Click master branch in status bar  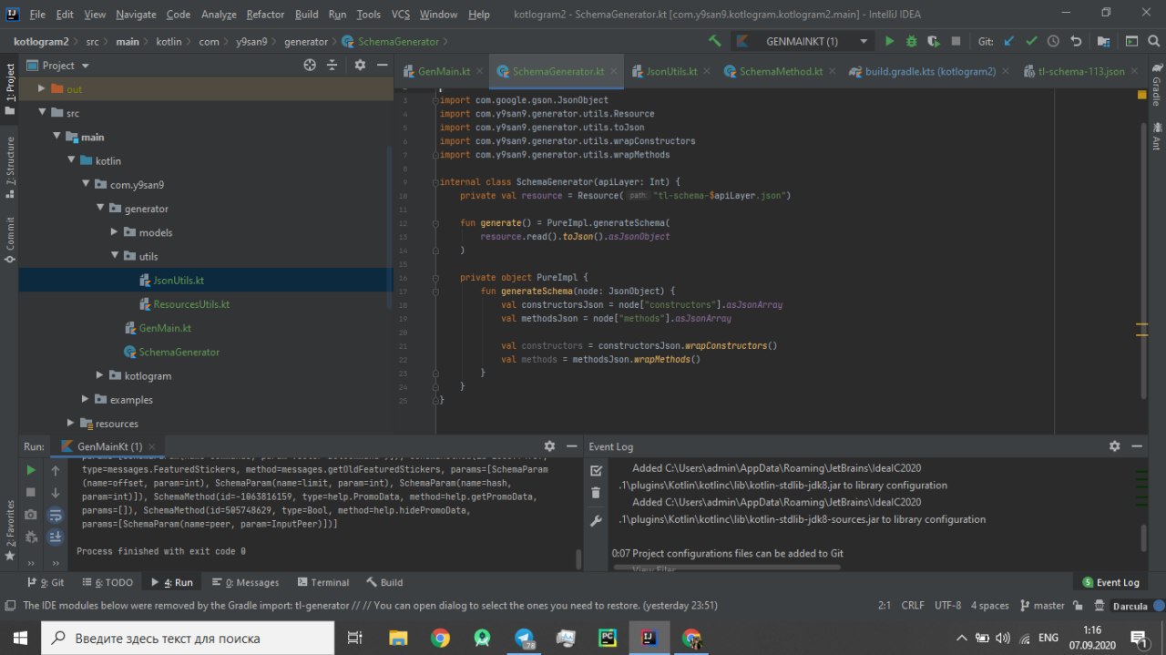pos(1042,605)
